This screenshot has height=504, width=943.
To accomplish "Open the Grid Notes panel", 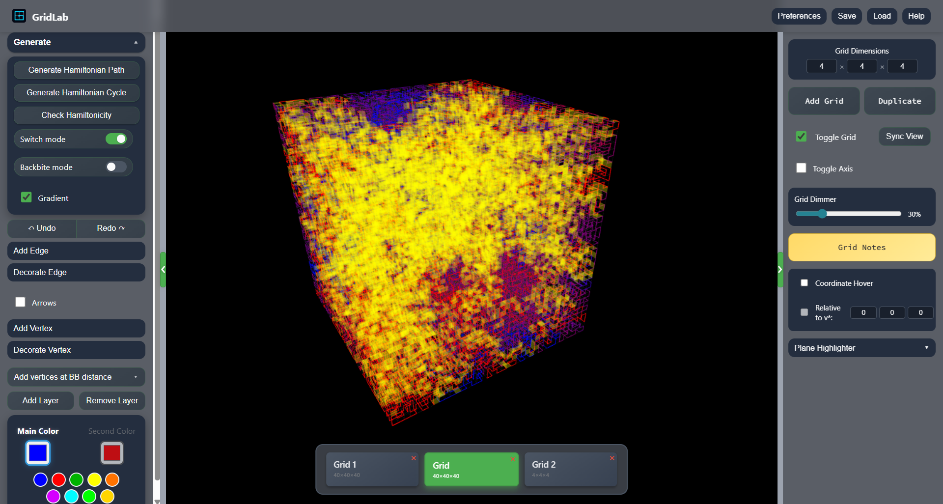I will pos(861,247).
